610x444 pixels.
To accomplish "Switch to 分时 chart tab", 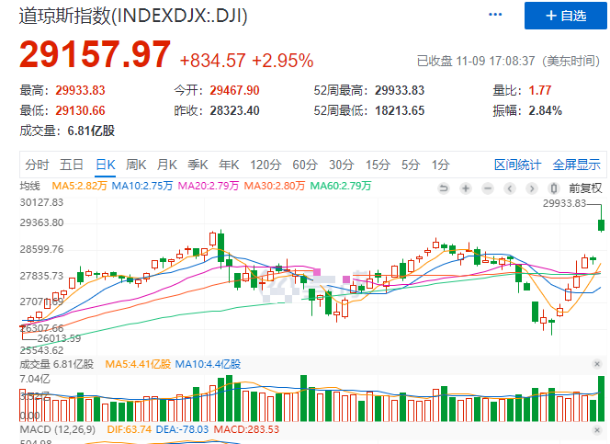I will [37, 165].
